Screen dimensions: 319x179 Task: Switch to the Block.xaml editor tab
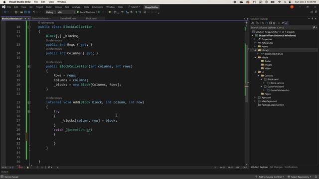tap(91, 18)
